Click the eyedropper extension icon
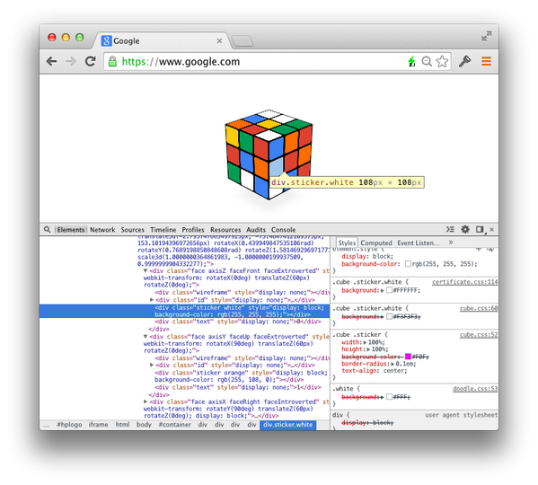 coord(464,61)
